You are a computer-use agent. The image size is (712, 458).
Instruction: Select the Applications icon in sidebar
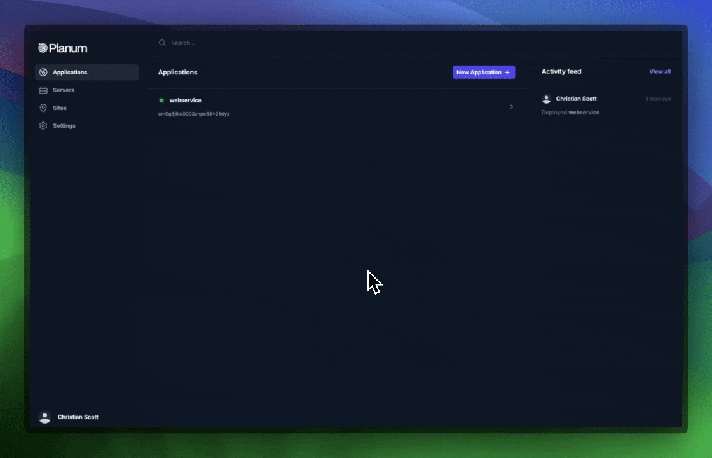(43, 72)
